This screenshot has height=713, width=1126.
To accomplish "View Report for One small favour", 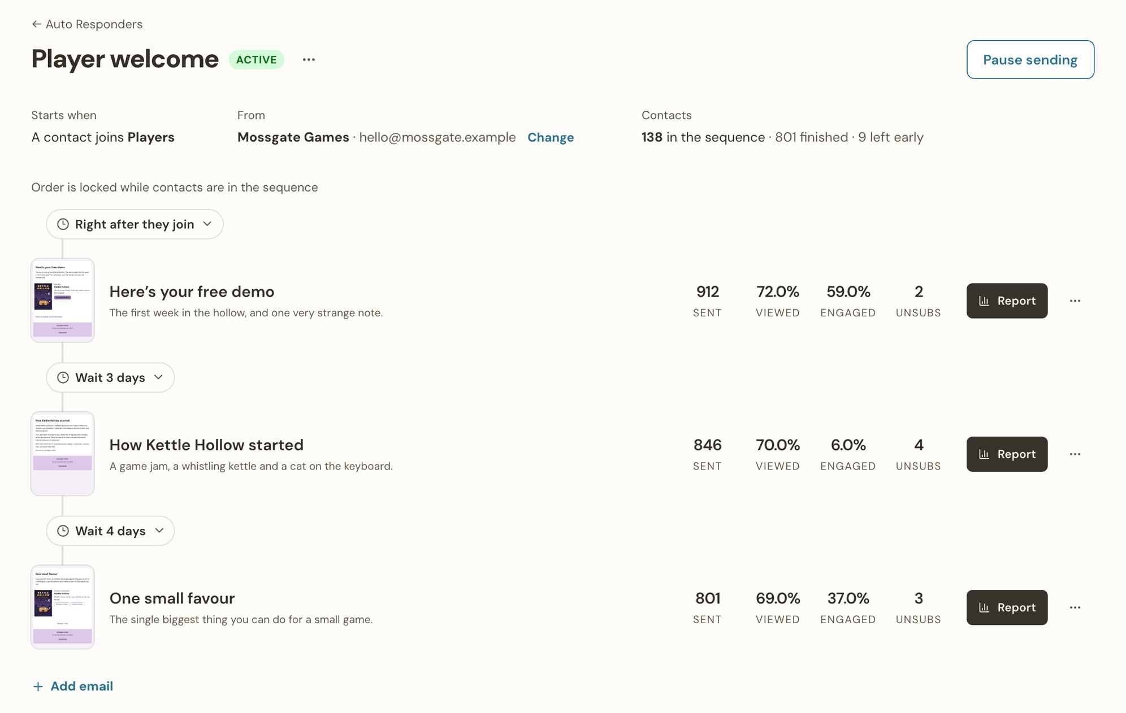I will [x=1007, y=607].
